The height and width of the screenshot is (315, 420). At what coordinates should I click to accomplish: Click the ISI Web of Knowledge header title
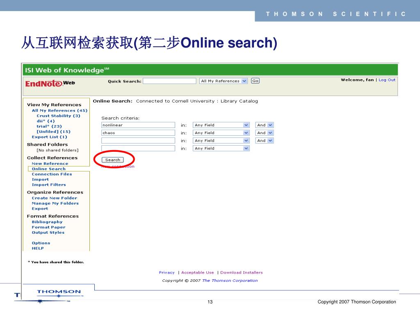(x=67, y=70)
